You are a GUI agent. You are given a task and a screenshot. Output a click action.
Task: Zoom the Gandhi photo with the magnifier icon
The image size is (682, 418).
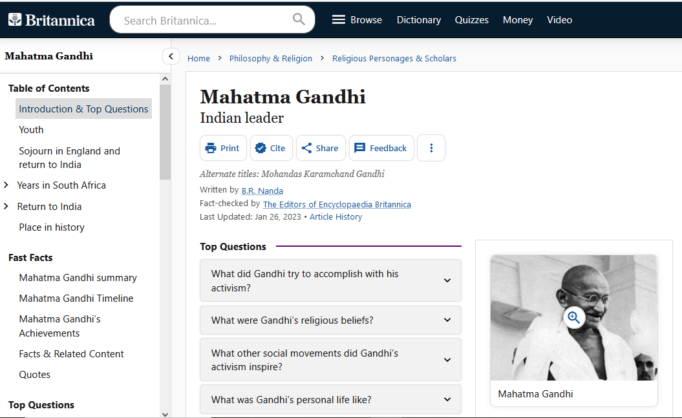(573, 318)
